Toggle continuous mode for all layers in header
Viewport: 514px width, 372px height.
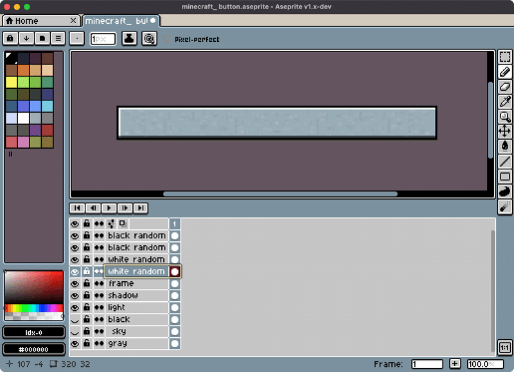(99, 224)
